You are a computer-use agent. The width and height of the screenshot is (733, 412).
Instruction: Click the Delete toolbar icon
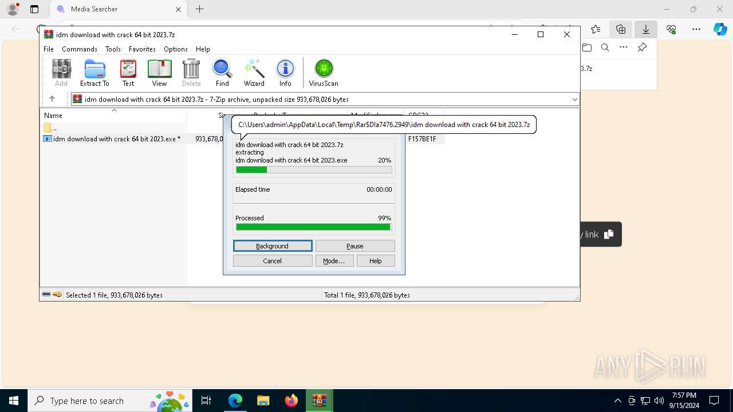(191, 73)
